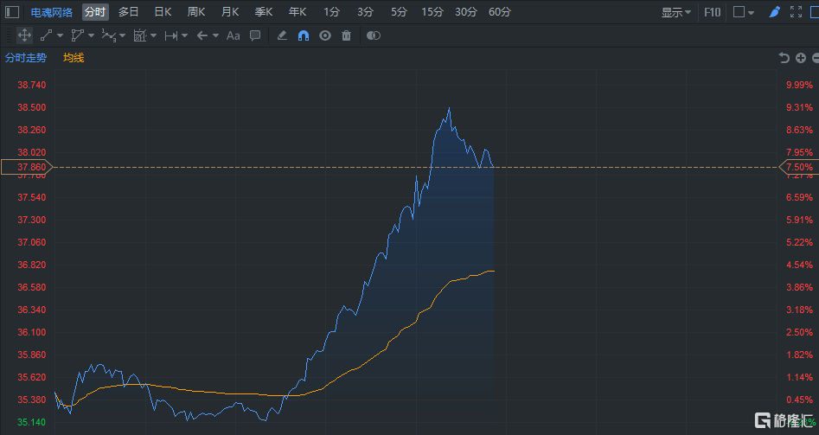Open the wave tool dropdown arrow
819x435 pixels.
(x=122, y=35)
